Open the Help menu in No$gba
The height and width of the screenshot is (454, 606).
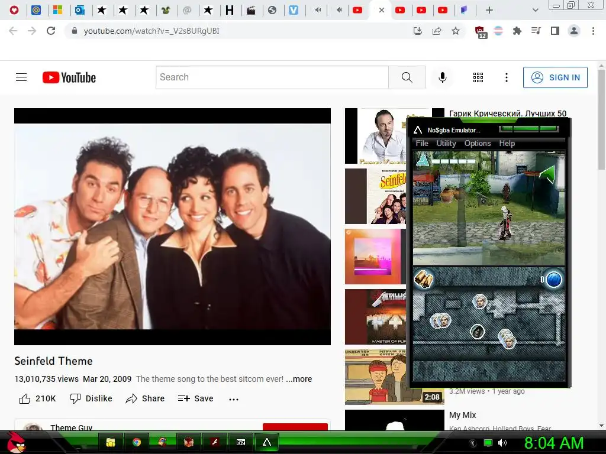[507, 143]
